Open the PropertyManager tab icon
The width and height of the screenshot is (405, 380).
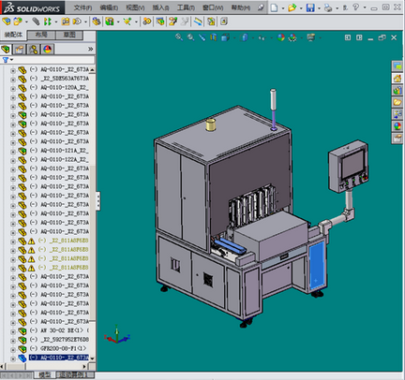tap(20, 49)
